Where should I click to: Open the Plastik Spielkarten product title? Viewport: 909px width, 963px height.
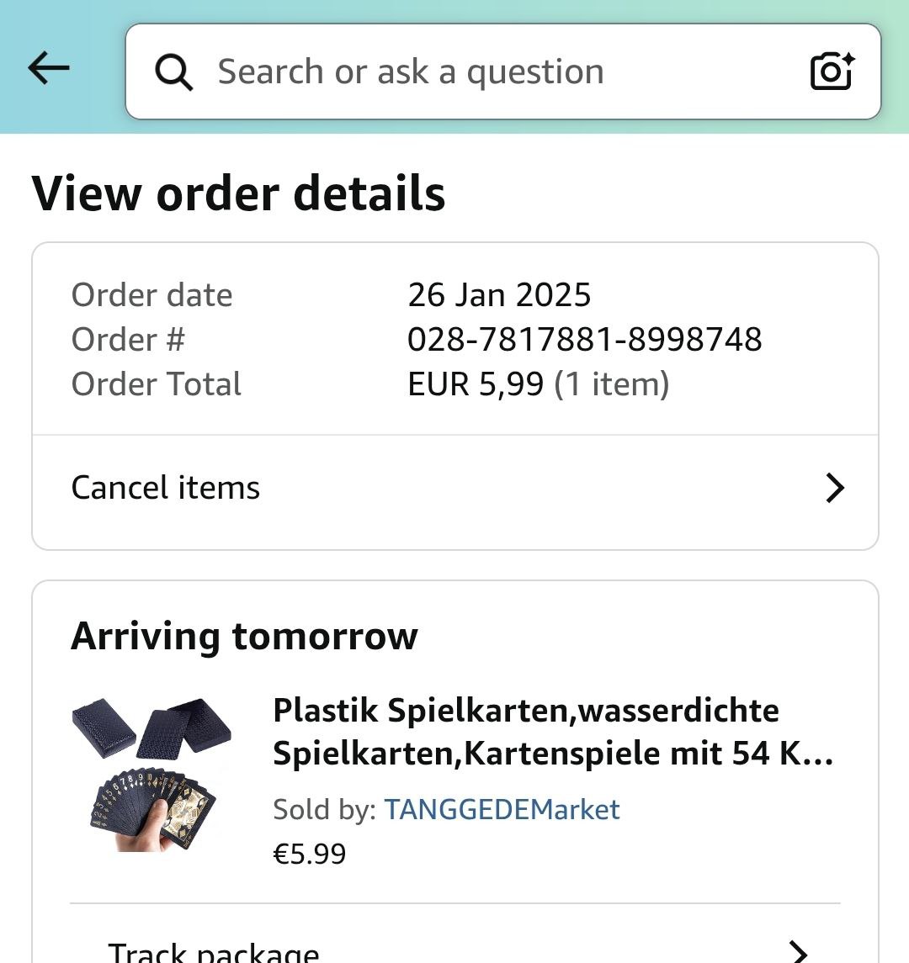552,732
